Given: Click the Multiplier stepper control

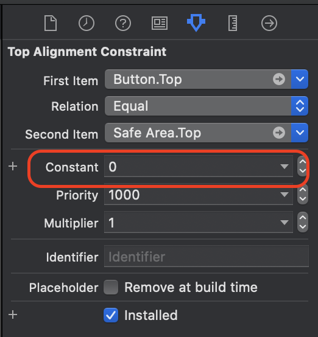Looking at the screenshot, I should click(303, 222).
